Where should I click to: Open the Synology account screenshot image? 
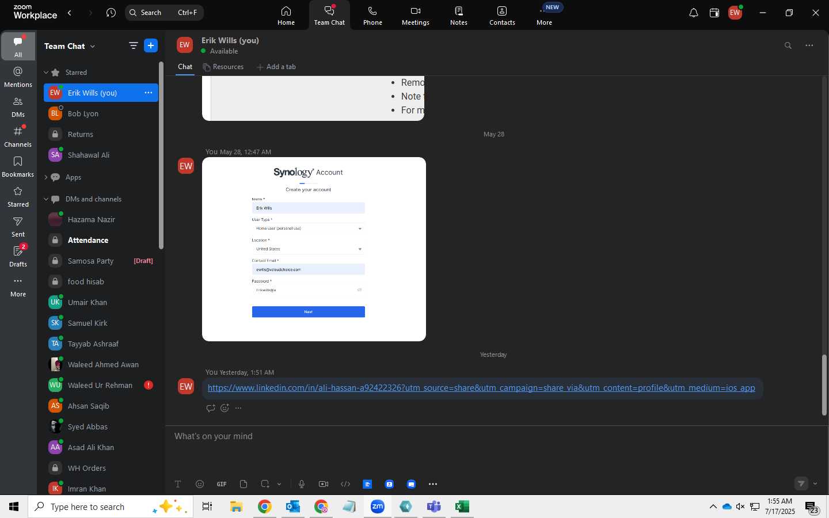click(314, 249)
